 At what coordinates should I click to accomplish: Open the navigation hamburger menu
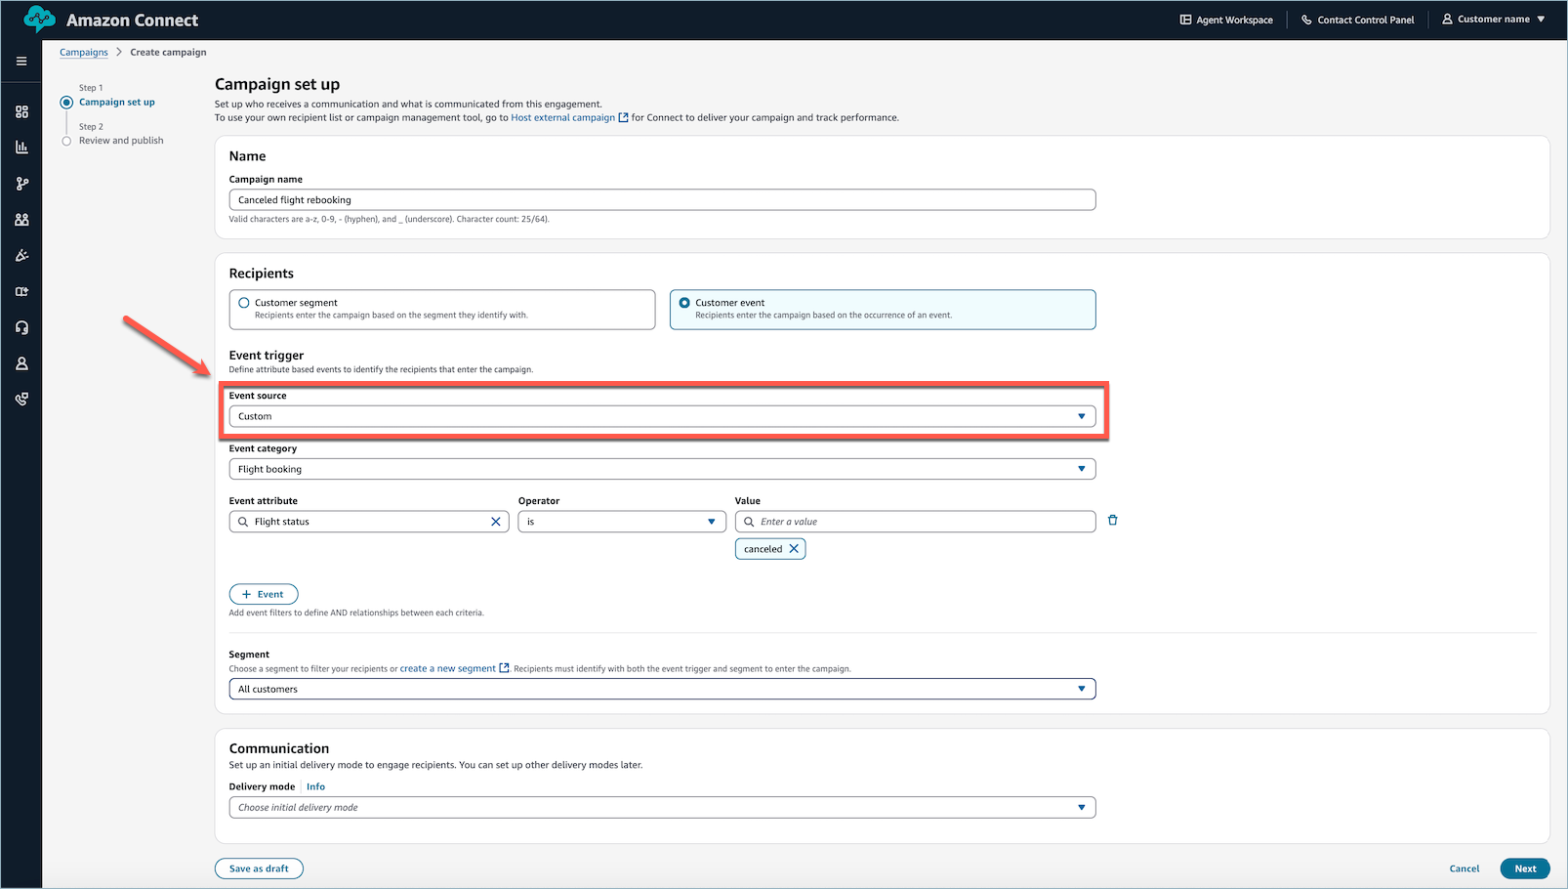point(21,61)
